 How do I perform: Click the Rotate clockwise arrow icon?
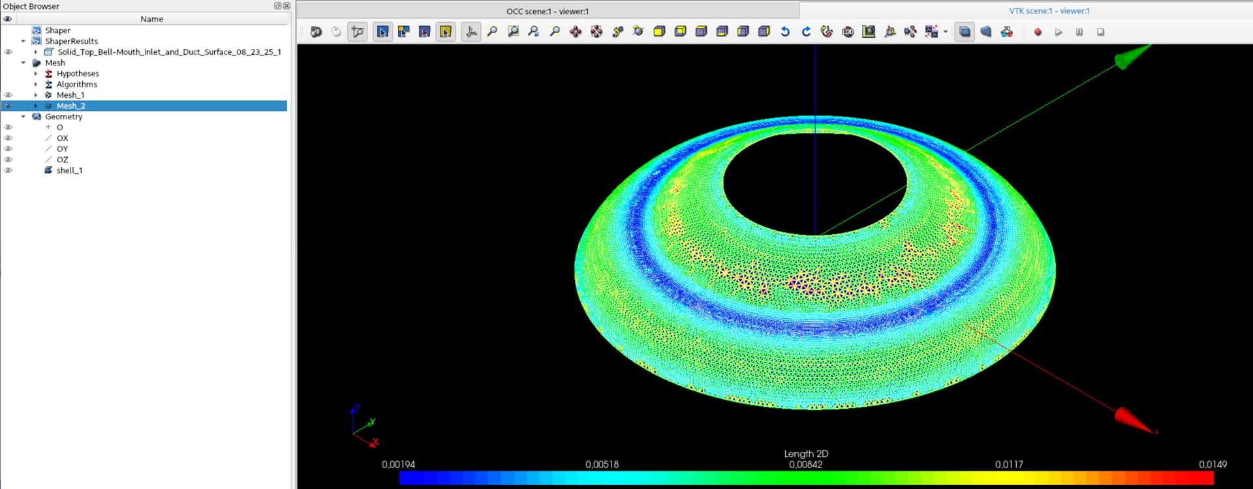806,32
